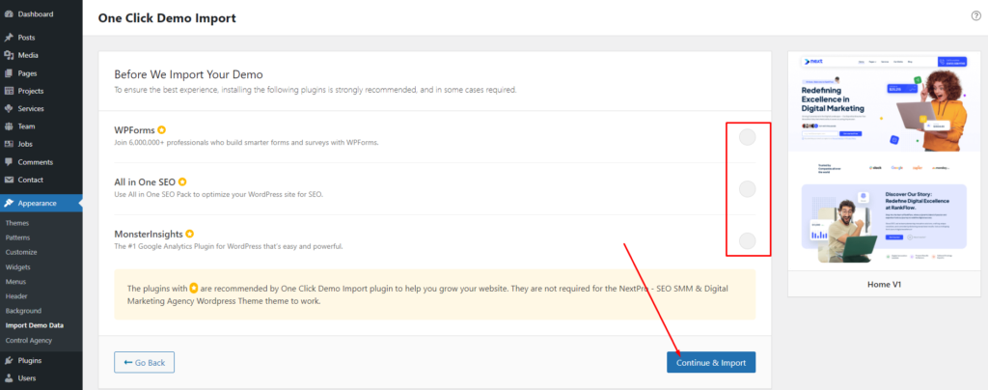This screenshot has height=390, width=988.
Task: Click the Jobs icon in sidebar
Action: click(9, 144)
